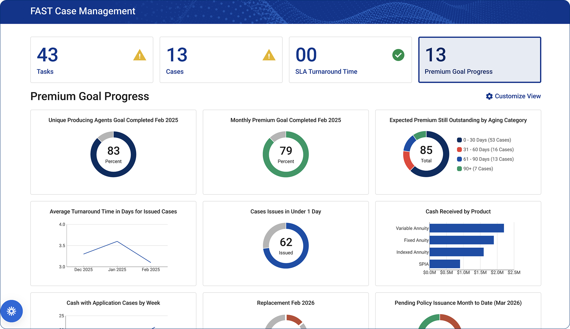Switch to SLA Turnaround Time card
The image size is (570, 329).
[x=350, y=60]
